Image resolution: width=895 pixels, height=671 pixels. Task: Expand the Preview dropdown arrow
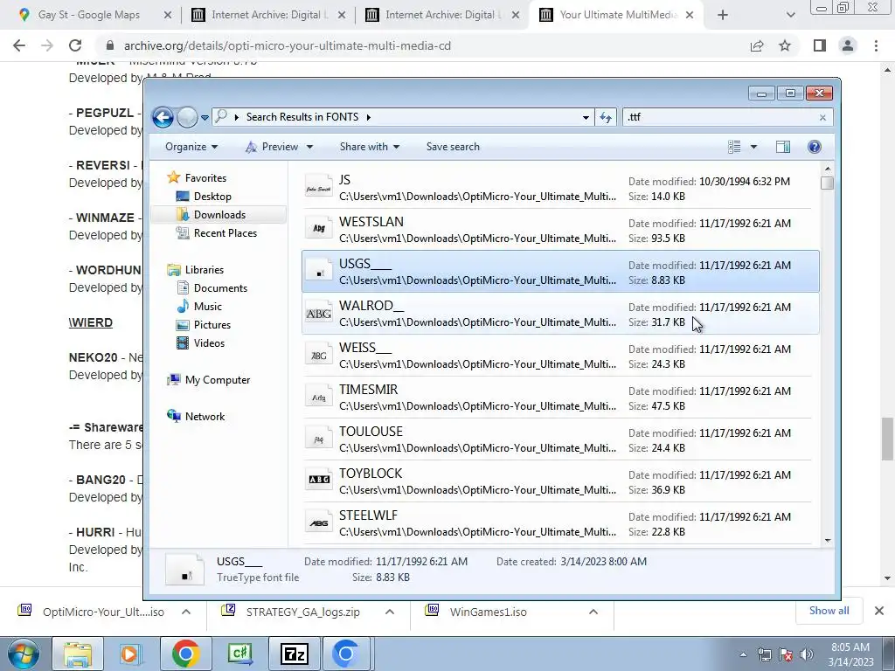click(x=309, y=147)
